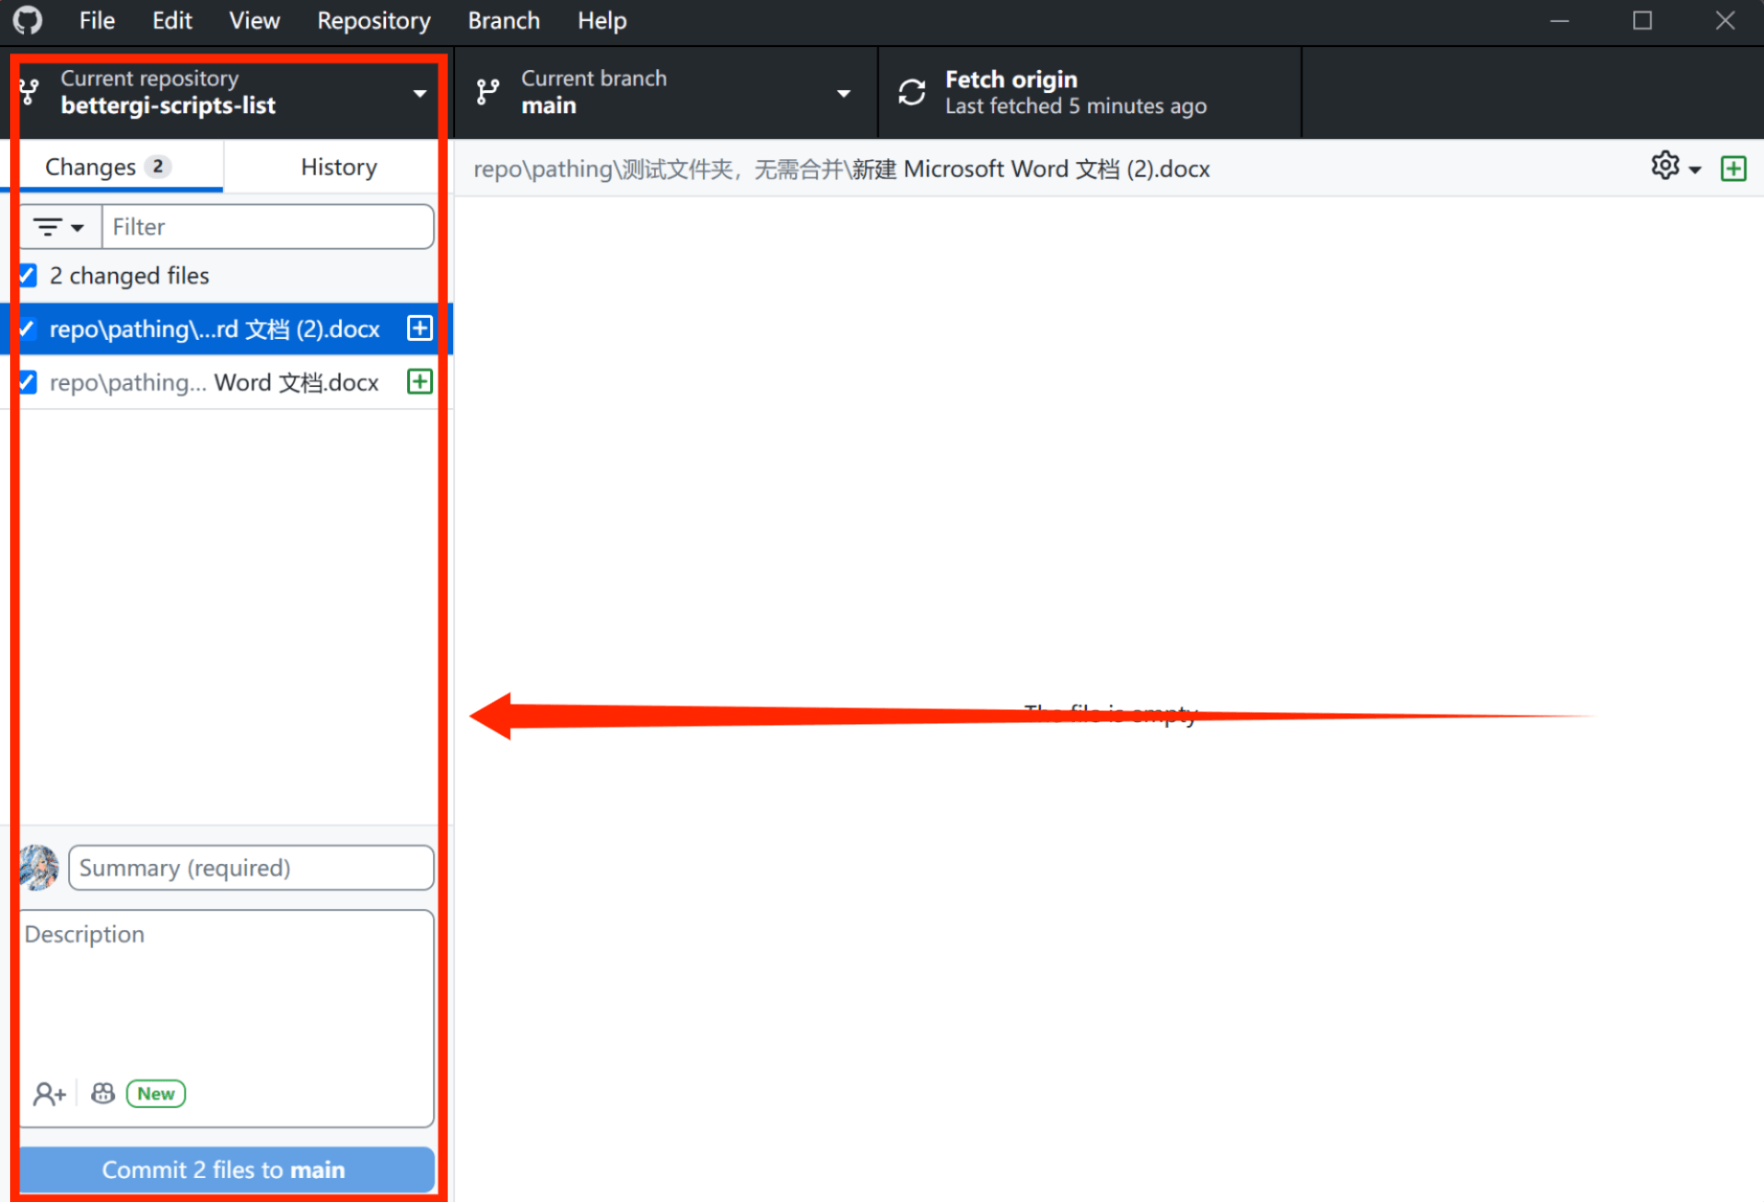Open the filter options dropdown
The height and width of the screenshot is (1202, 1764).
(59, 227)
